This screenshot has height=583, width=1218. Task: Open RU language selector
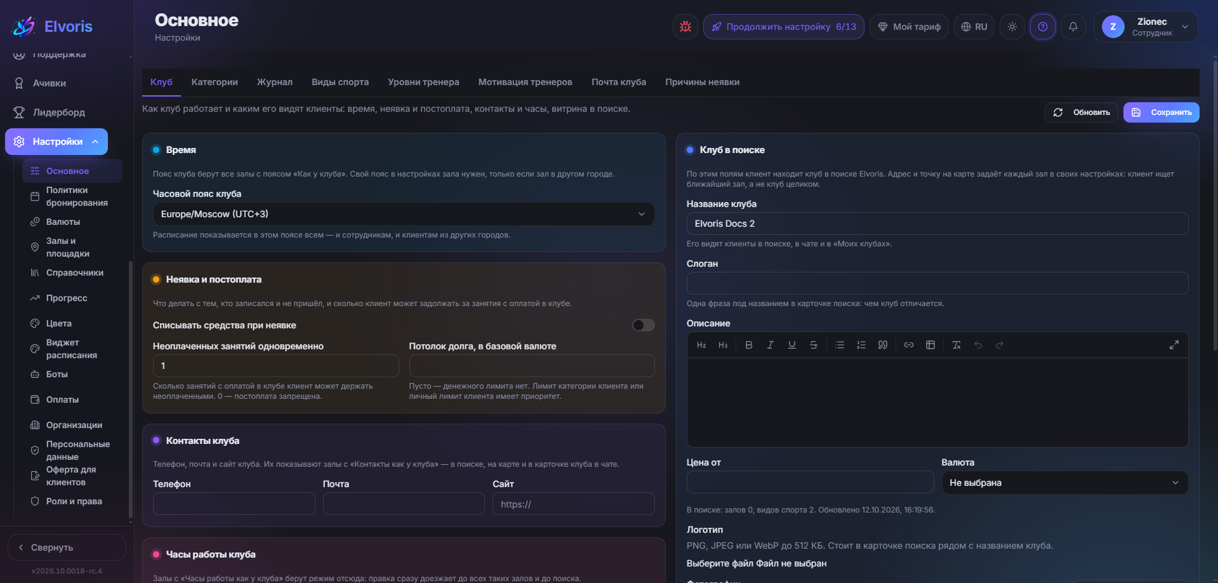(974, 27)
